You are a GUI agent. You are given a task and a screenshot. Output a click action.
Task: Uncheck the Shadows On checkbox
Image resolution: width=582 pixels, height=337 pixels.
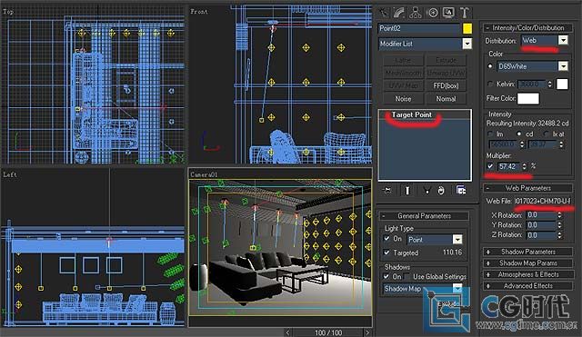(386, 276)
